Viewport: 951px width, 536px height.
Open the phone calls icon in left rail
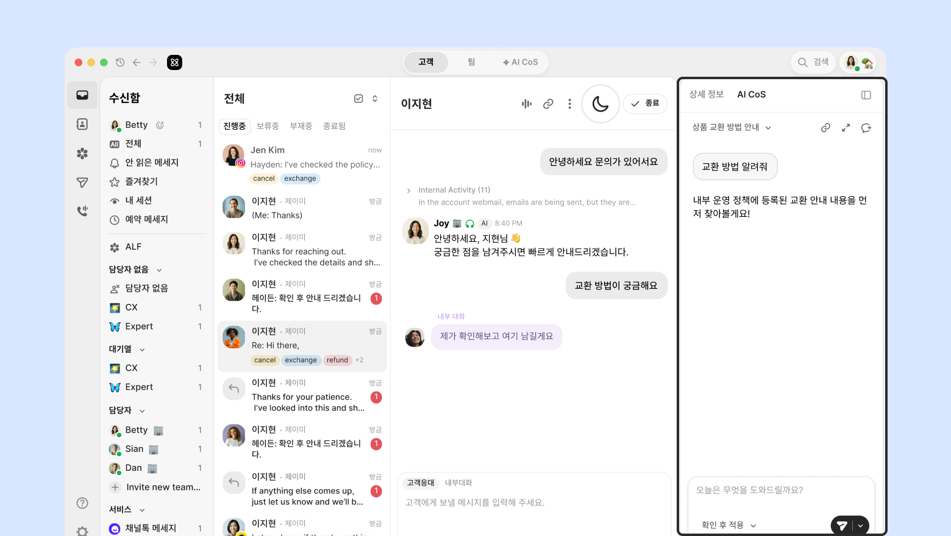pyautogui.click(x=82, y=211)
